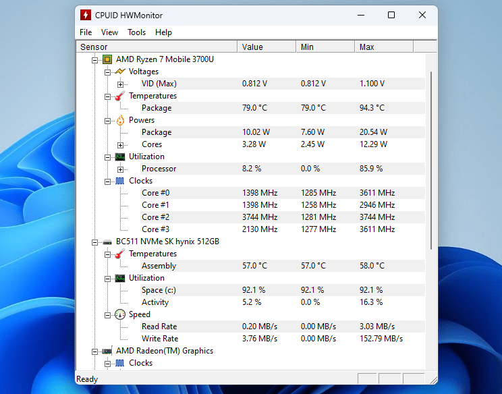Collapse the AMD Ryzen 7 Mobile 3700U node
The image size is (502, 394).
tap(94, 60)
